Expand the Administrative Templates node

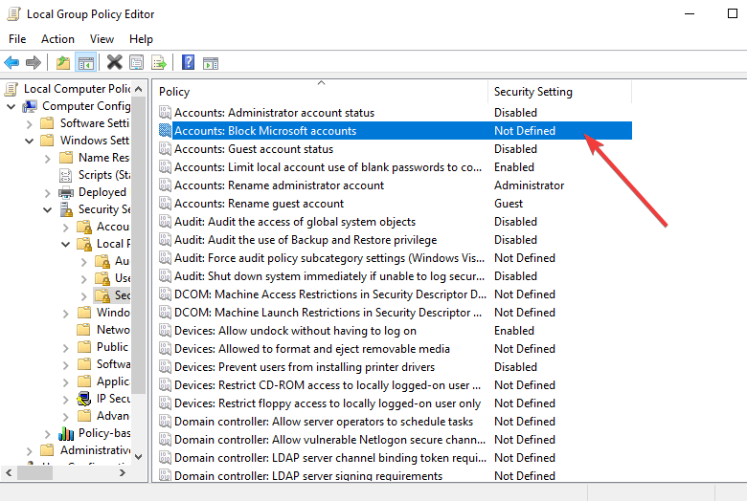[x=29, y=451]
